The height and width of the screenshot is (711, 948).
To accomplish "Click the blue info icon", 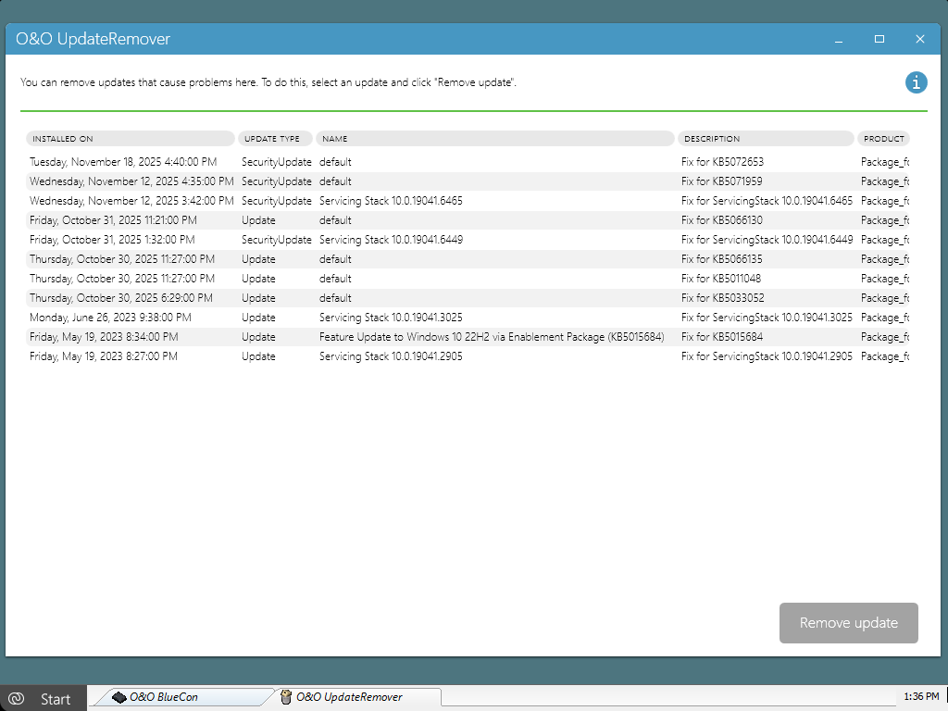I will pyautogui.click(x=916, y=82).
